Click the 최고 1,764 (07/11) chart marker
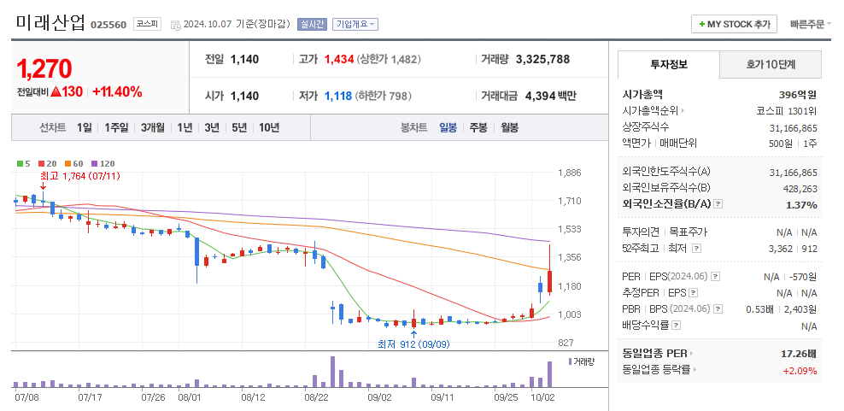The height and width of the screenshot is (411, 844). 80,176
